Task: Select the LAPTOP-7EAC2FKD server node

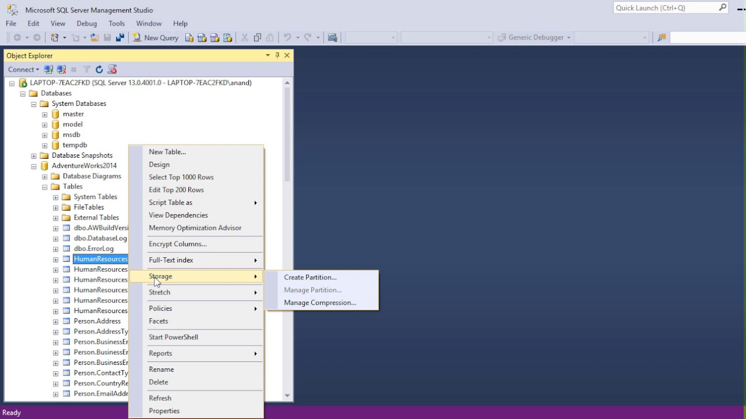Action: [x=140, y=83]
